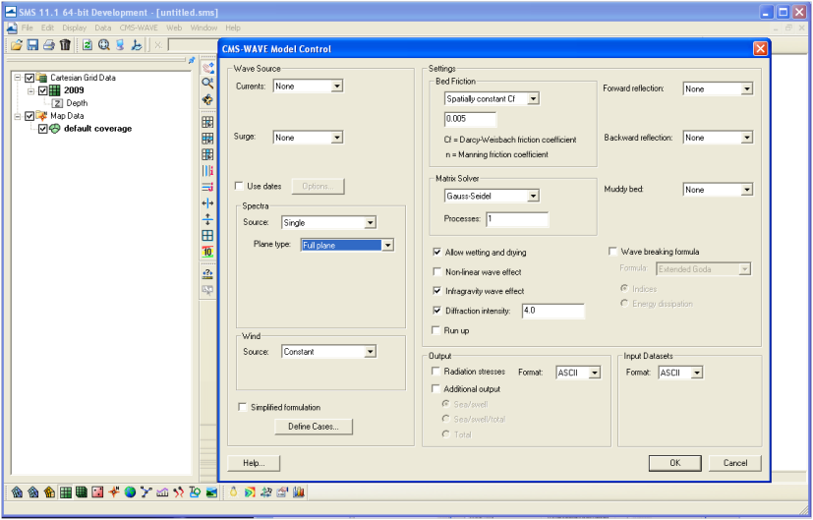Open the Surge dropdown

(308, 138)
